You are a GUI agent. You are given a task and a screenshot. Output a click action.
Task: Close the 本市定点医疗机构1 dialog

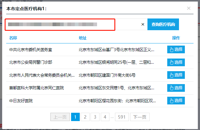pyautogui.click(x=189, y=8)
